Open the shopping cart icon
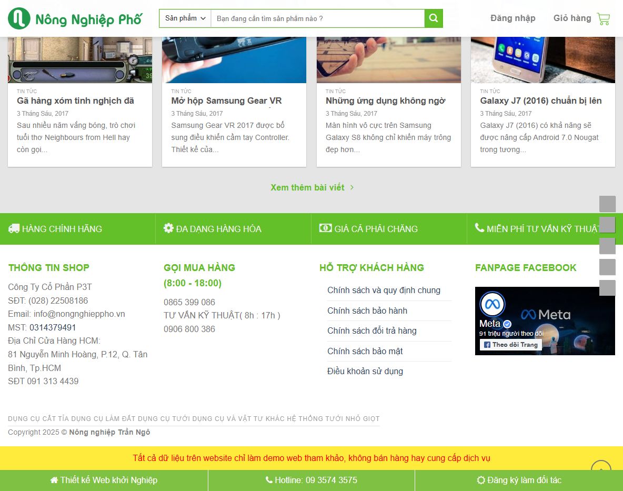The image size is (623, 491). click(x=603, y=18)
